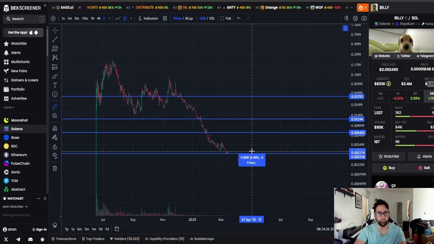The image size is (434, 244).
Task: Remove all drawings with trash icon
Action: 55,168
